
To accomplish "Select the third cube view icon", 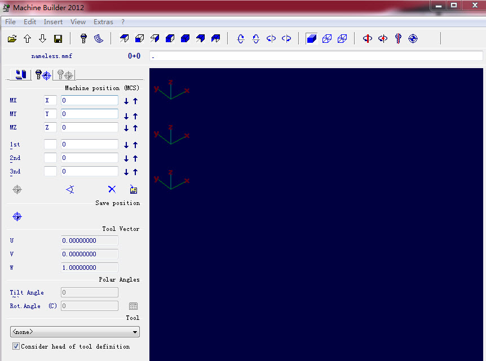I will (154, 38).
